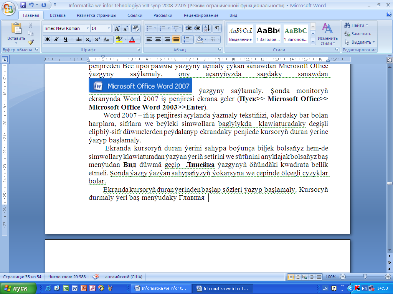Screen dimensions: 393x294
Task: Toggle the ruler above the vertical scrollbar
Action: (x=390, y=60)
